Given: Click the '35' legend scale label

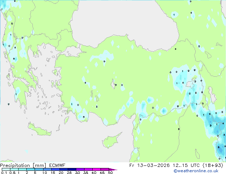Looking at the screenshot, I should [x=86, y=173].
